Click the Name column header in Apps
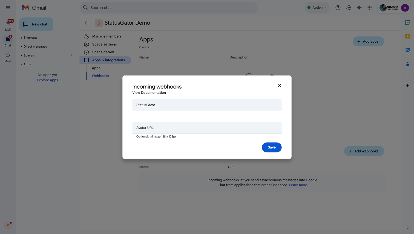The width and height of the screenshot is (414, 234). click(144, 57)
